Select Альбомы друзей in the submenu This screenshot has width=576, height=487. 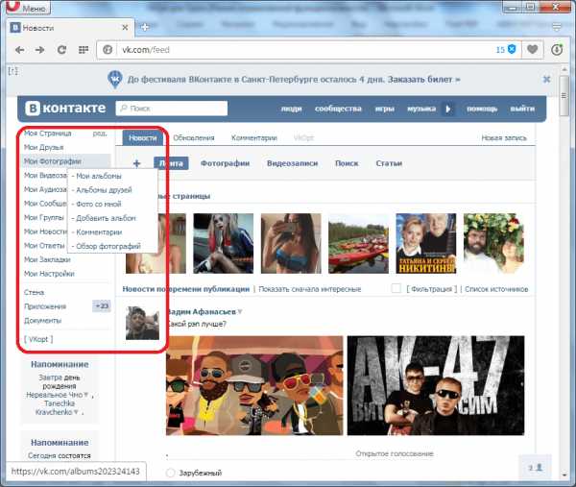102,190
